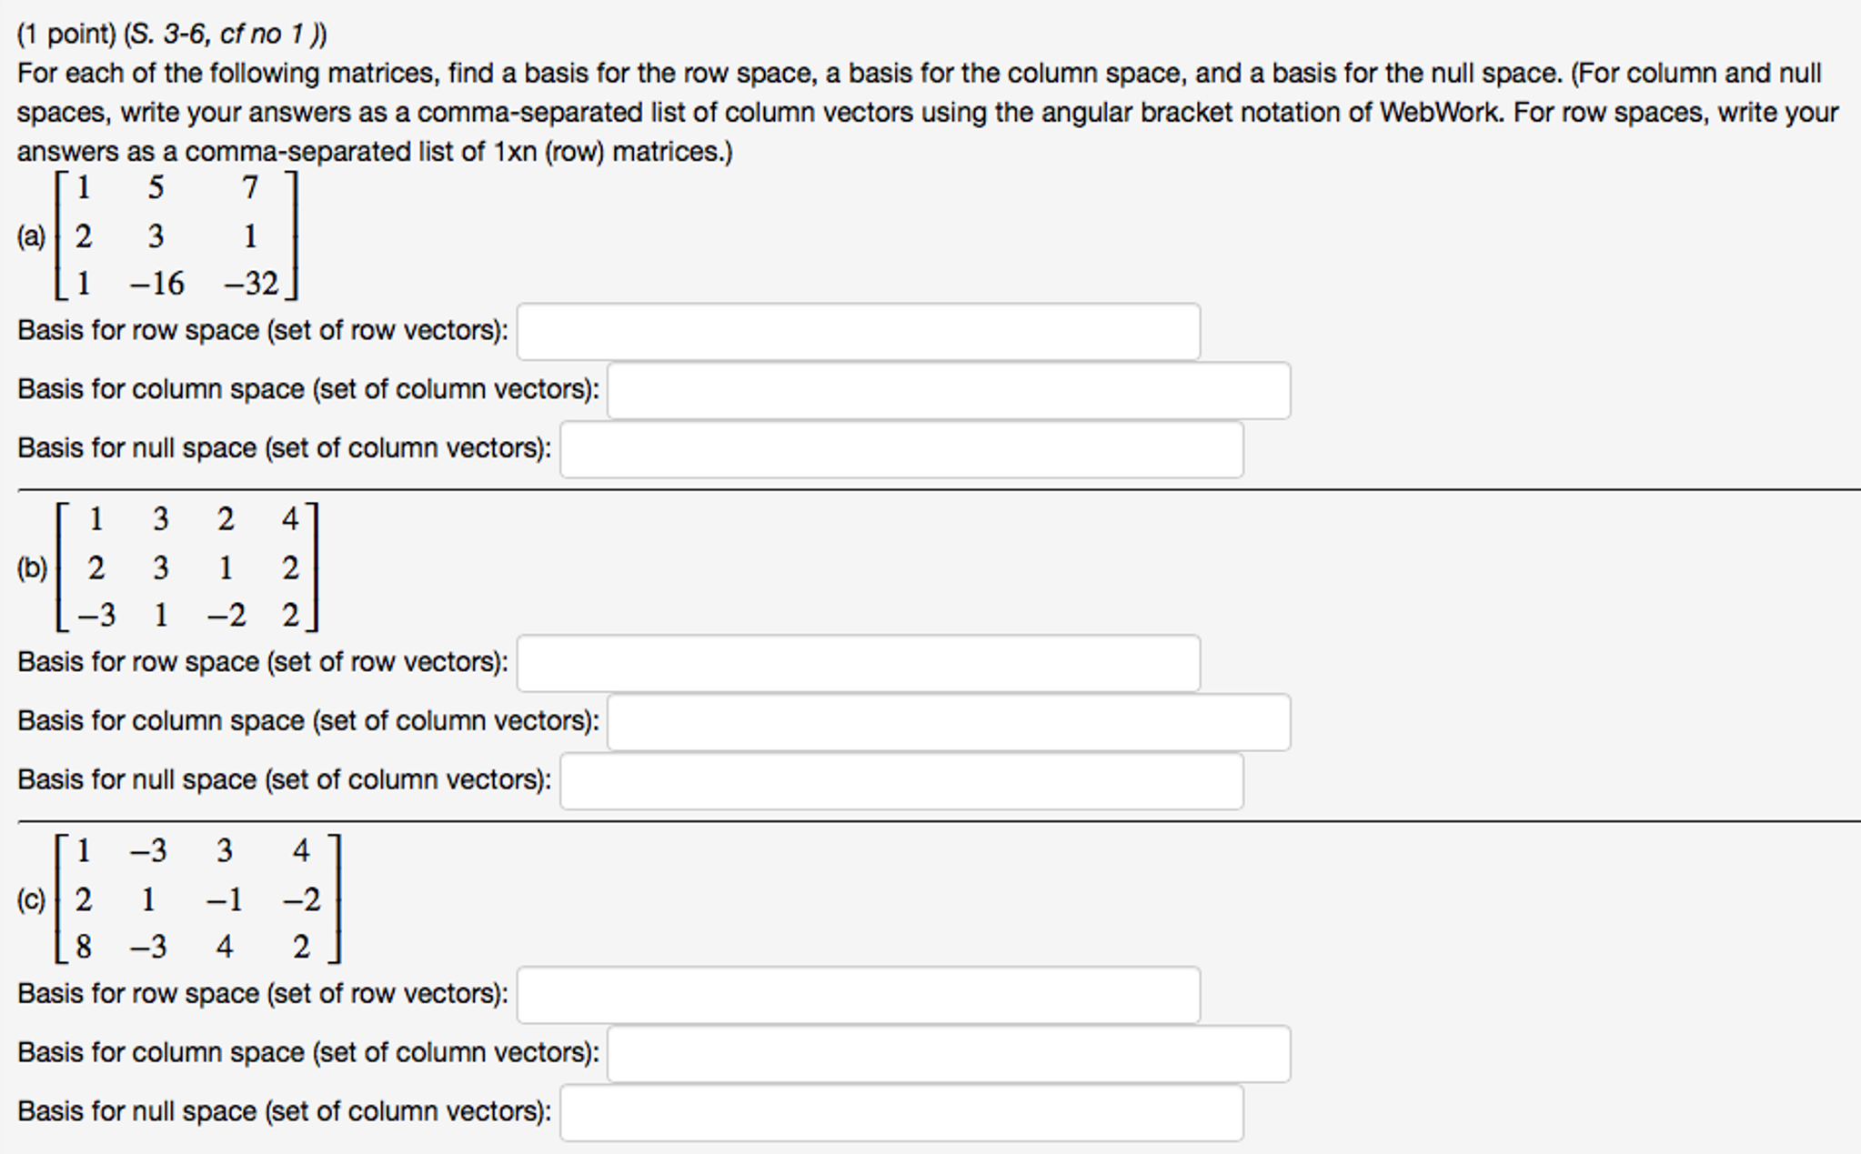Select the null space answer box for matrix (c)
This screenshot has height=1154, width=1861.
pyautogui.click(x=900, y=1113)
